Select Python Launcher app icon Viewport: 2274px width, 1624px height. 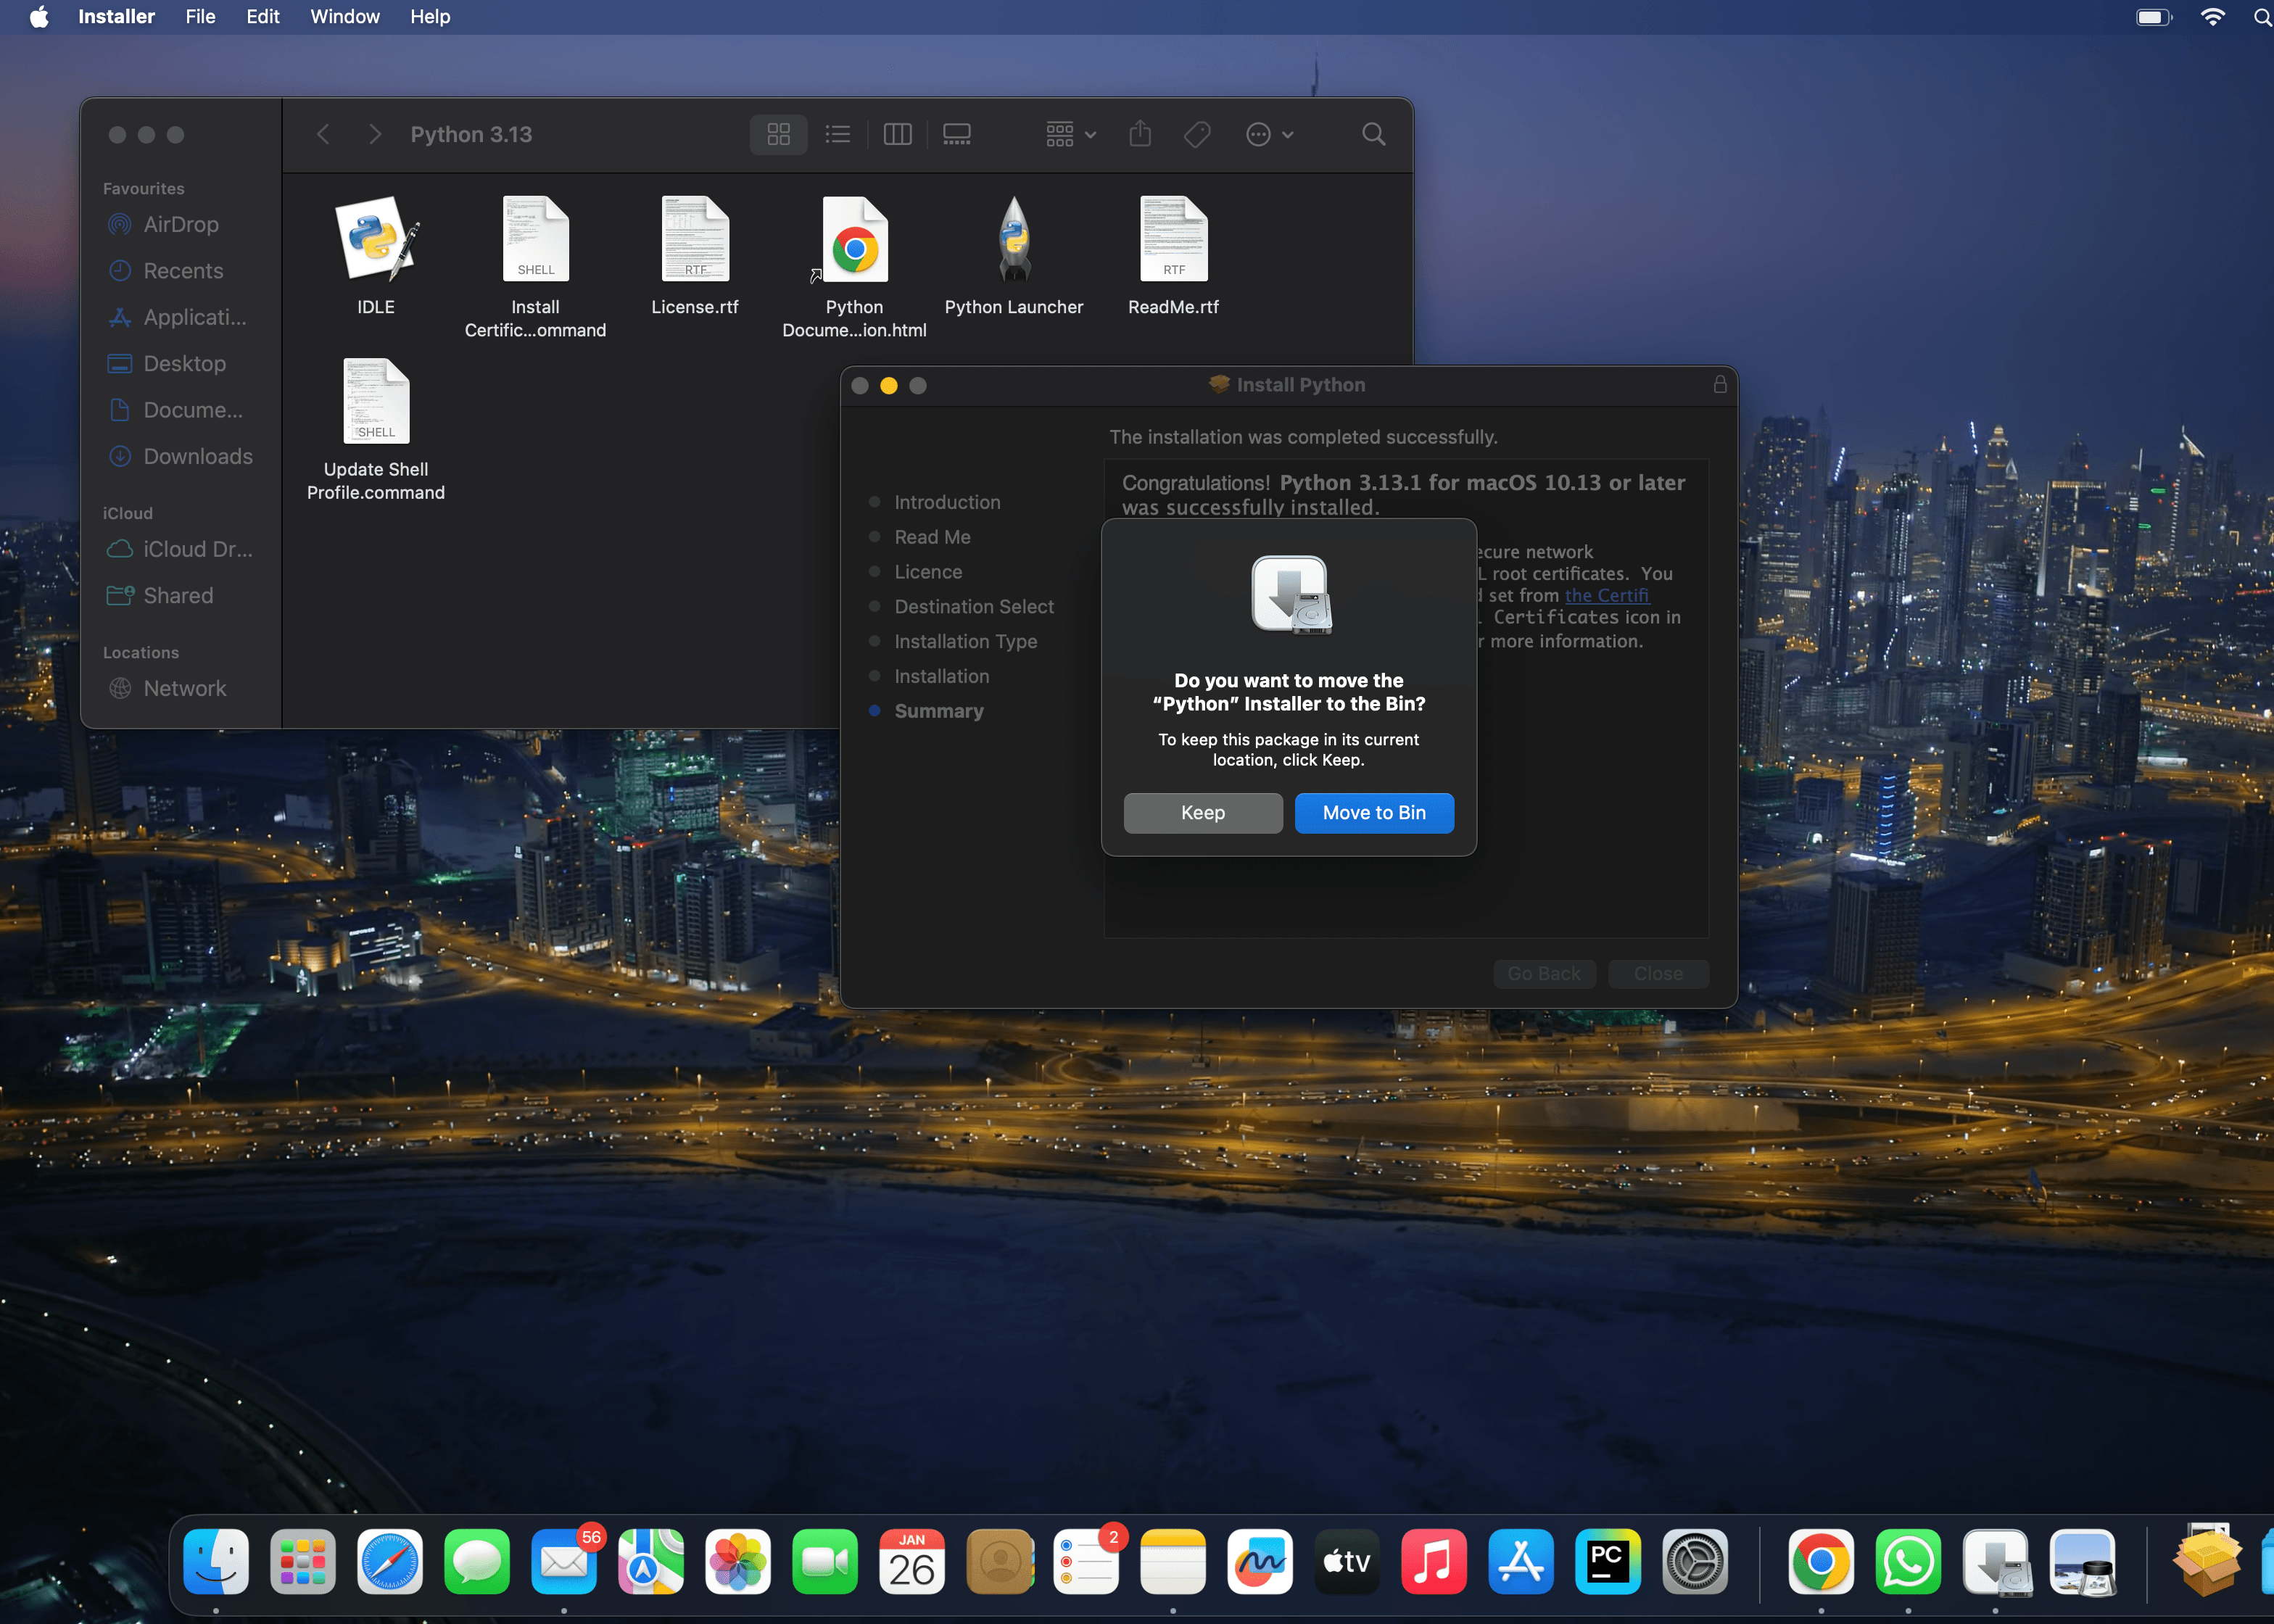click(x=1014, y=256)
